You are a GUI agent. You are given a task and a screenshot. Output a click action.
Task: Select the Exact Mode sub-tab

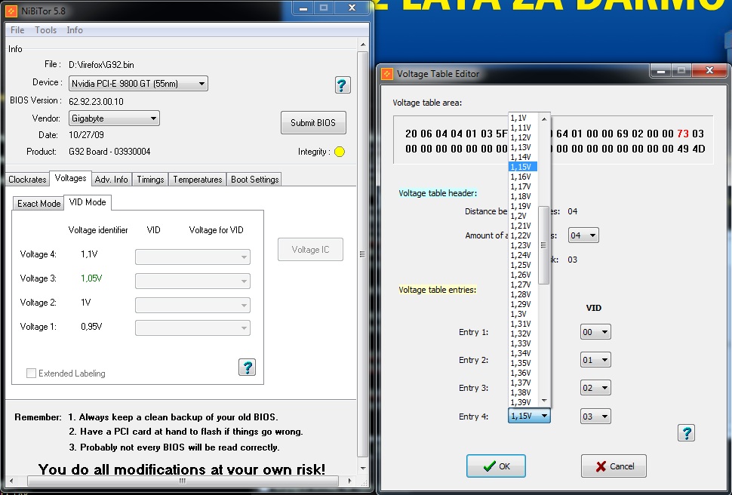coord(38,204)
